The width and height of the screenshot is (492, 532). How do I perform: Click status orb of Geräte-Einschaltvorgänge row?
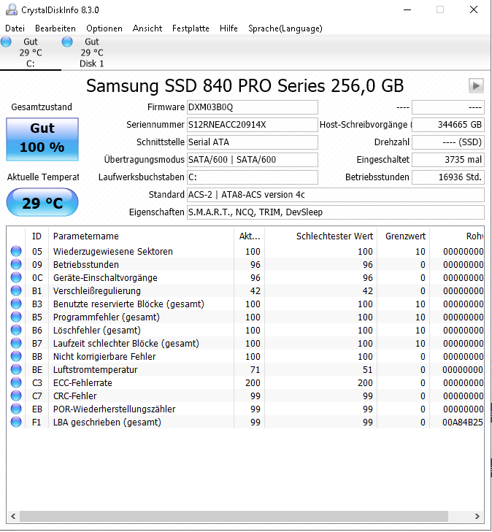pos(16,277)
